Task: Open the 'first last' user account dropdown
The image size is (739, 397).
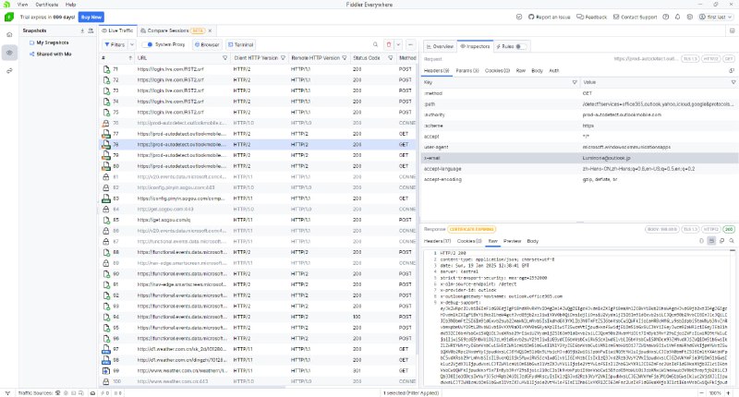Action: 717,17
